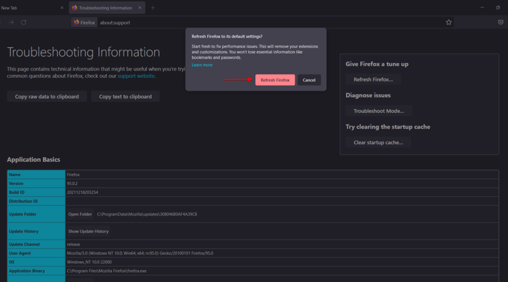
Task: Click the Application Basics heading
Action: pyautogui.click(x=33, y=160)
